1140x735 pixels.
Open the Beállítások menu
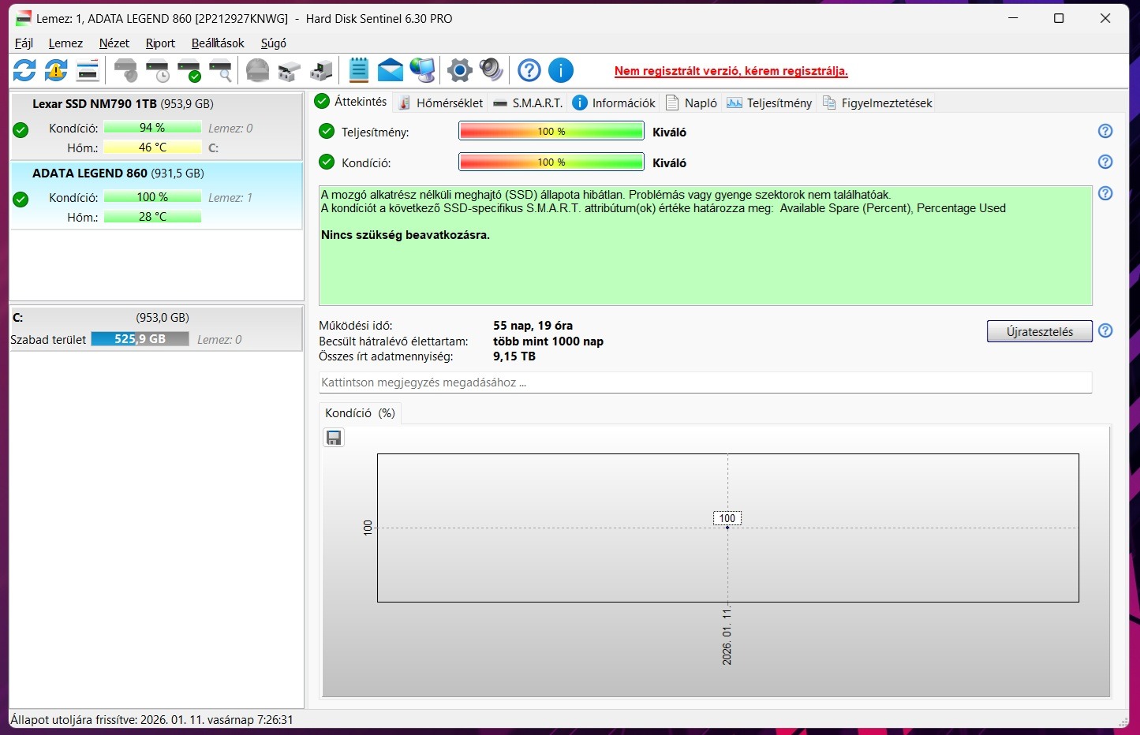point(218,43)
